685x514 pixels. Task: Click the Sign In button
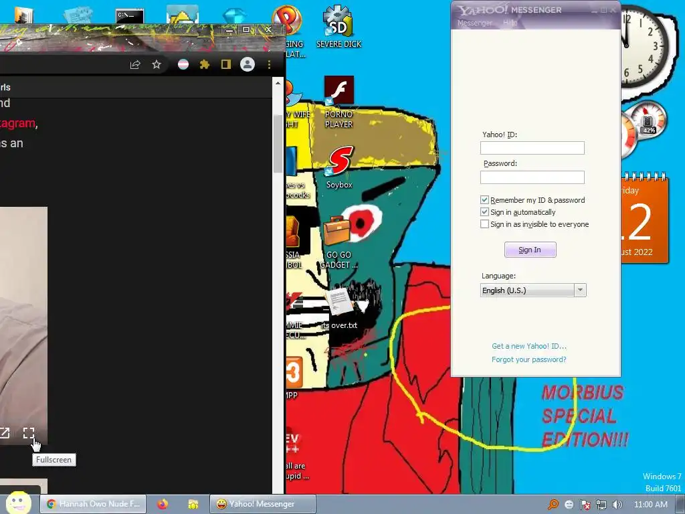[x=530, y=250]
